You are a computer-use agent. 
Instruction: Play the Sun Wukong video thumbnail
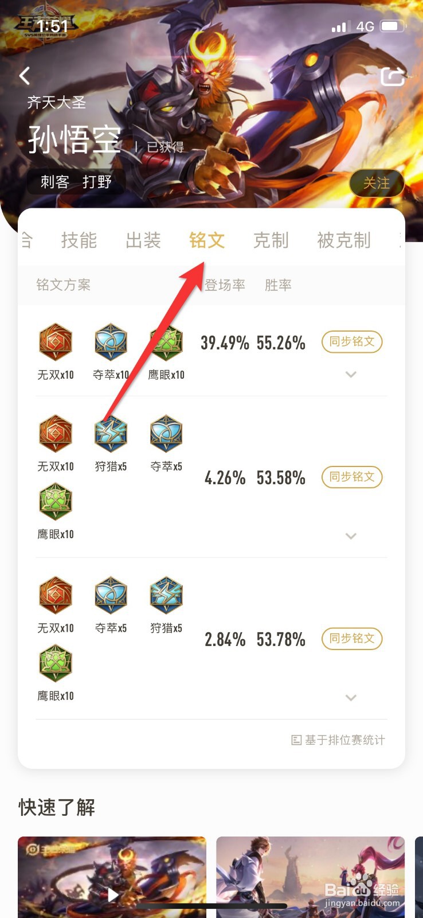(112, 877)
